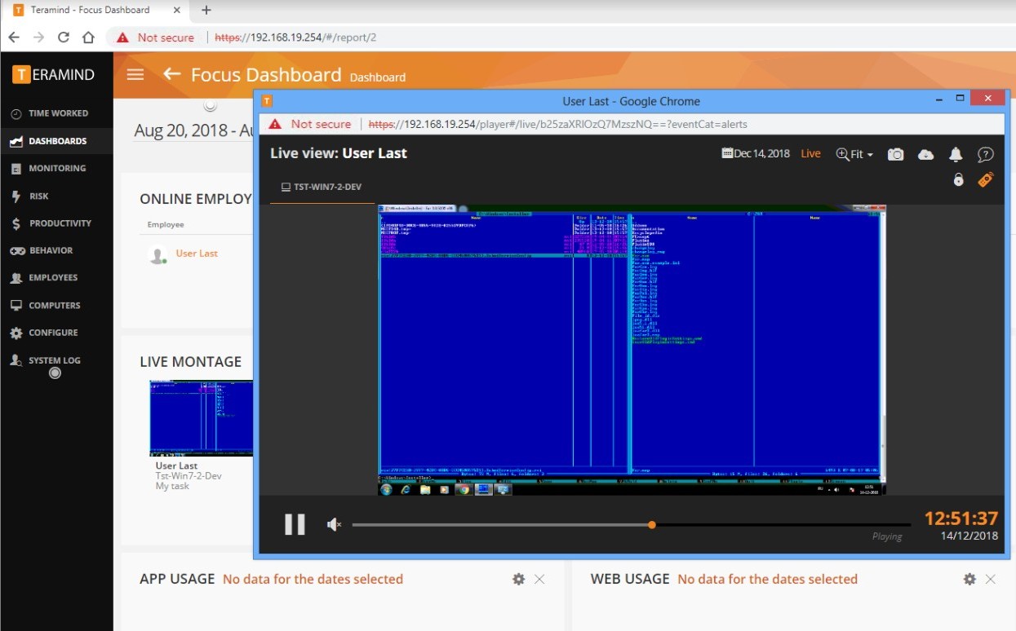This screenshot has width=1016, height=631.
Task: Open Web Usage widget settings gear
Action: tap(969, 579)
